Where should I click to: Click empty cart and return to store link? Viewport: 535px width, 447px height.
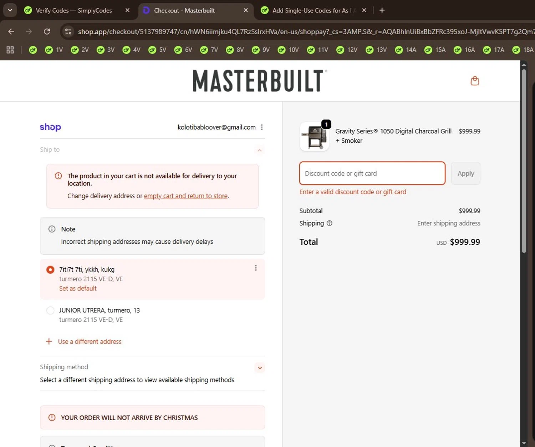coord(186,196)
